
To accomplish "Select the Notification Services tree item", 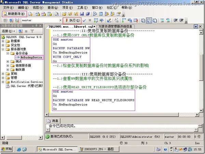I will (27, 82).
